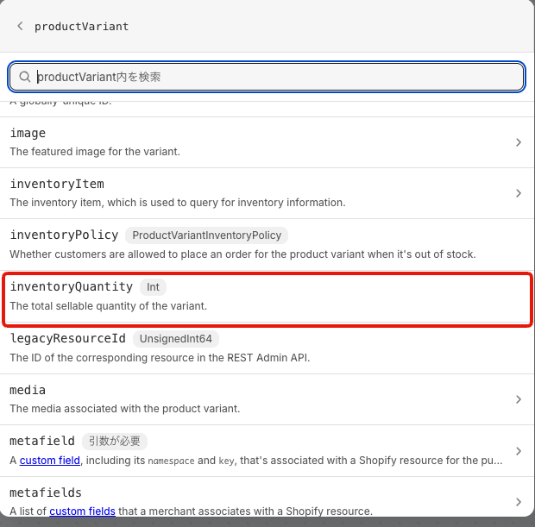535x527 pixels.
Task: Expand the media field chevron
Action: tap(518, 399)
